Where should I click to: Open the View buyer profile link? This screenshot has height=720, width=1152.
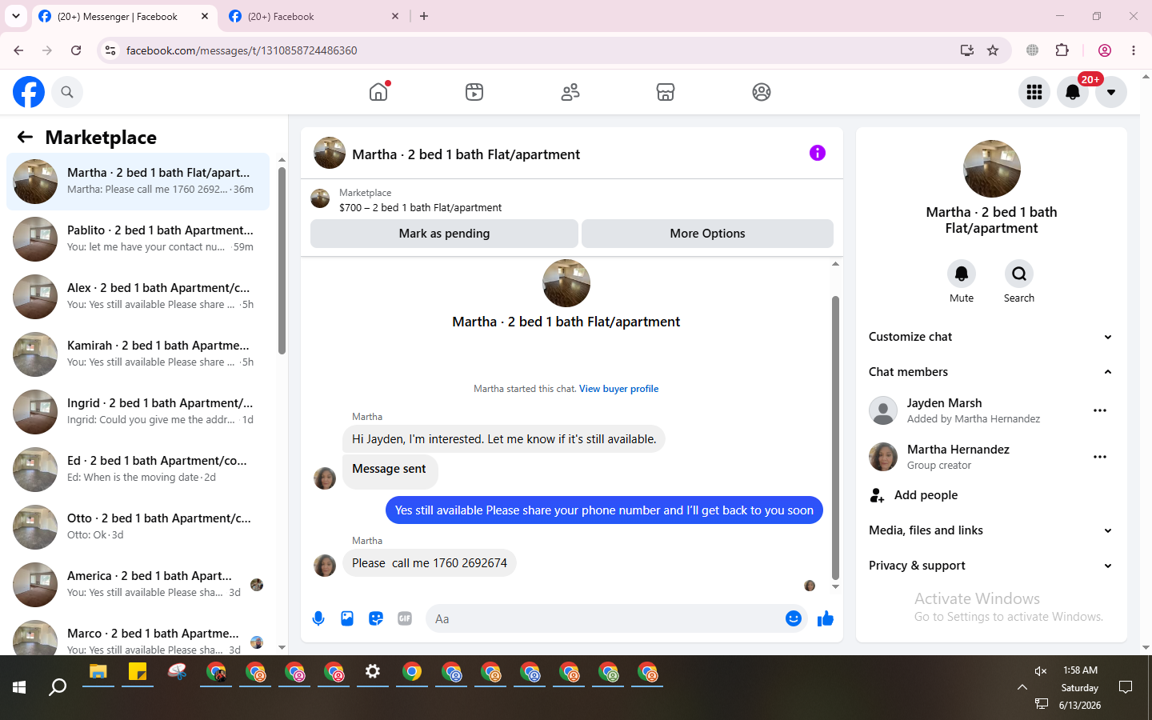pyautogui.click(x=619, y=389)
